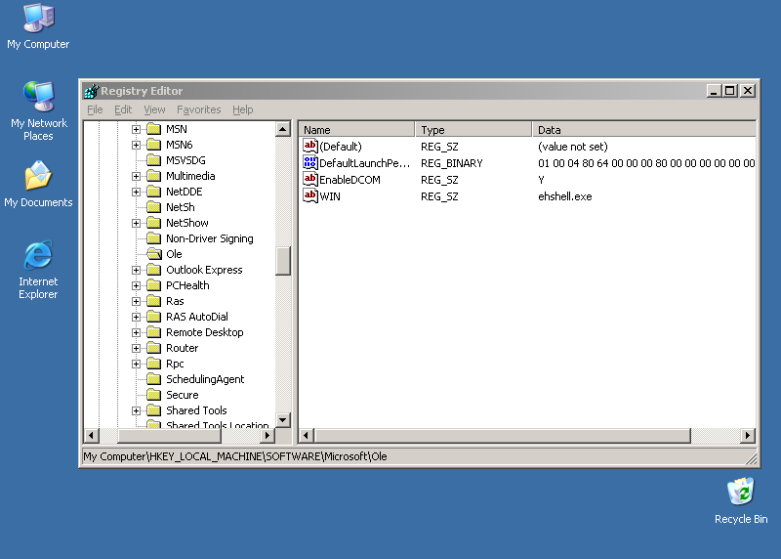Screen dimensions: 781x559
Task: Open the Edit menu
Action: [x=123, y=109]
